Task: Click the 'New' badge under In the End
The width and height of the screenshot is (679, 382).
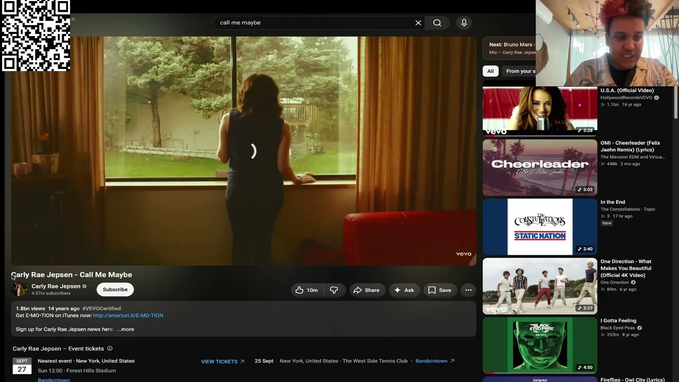Action: (x=607, y=223)
